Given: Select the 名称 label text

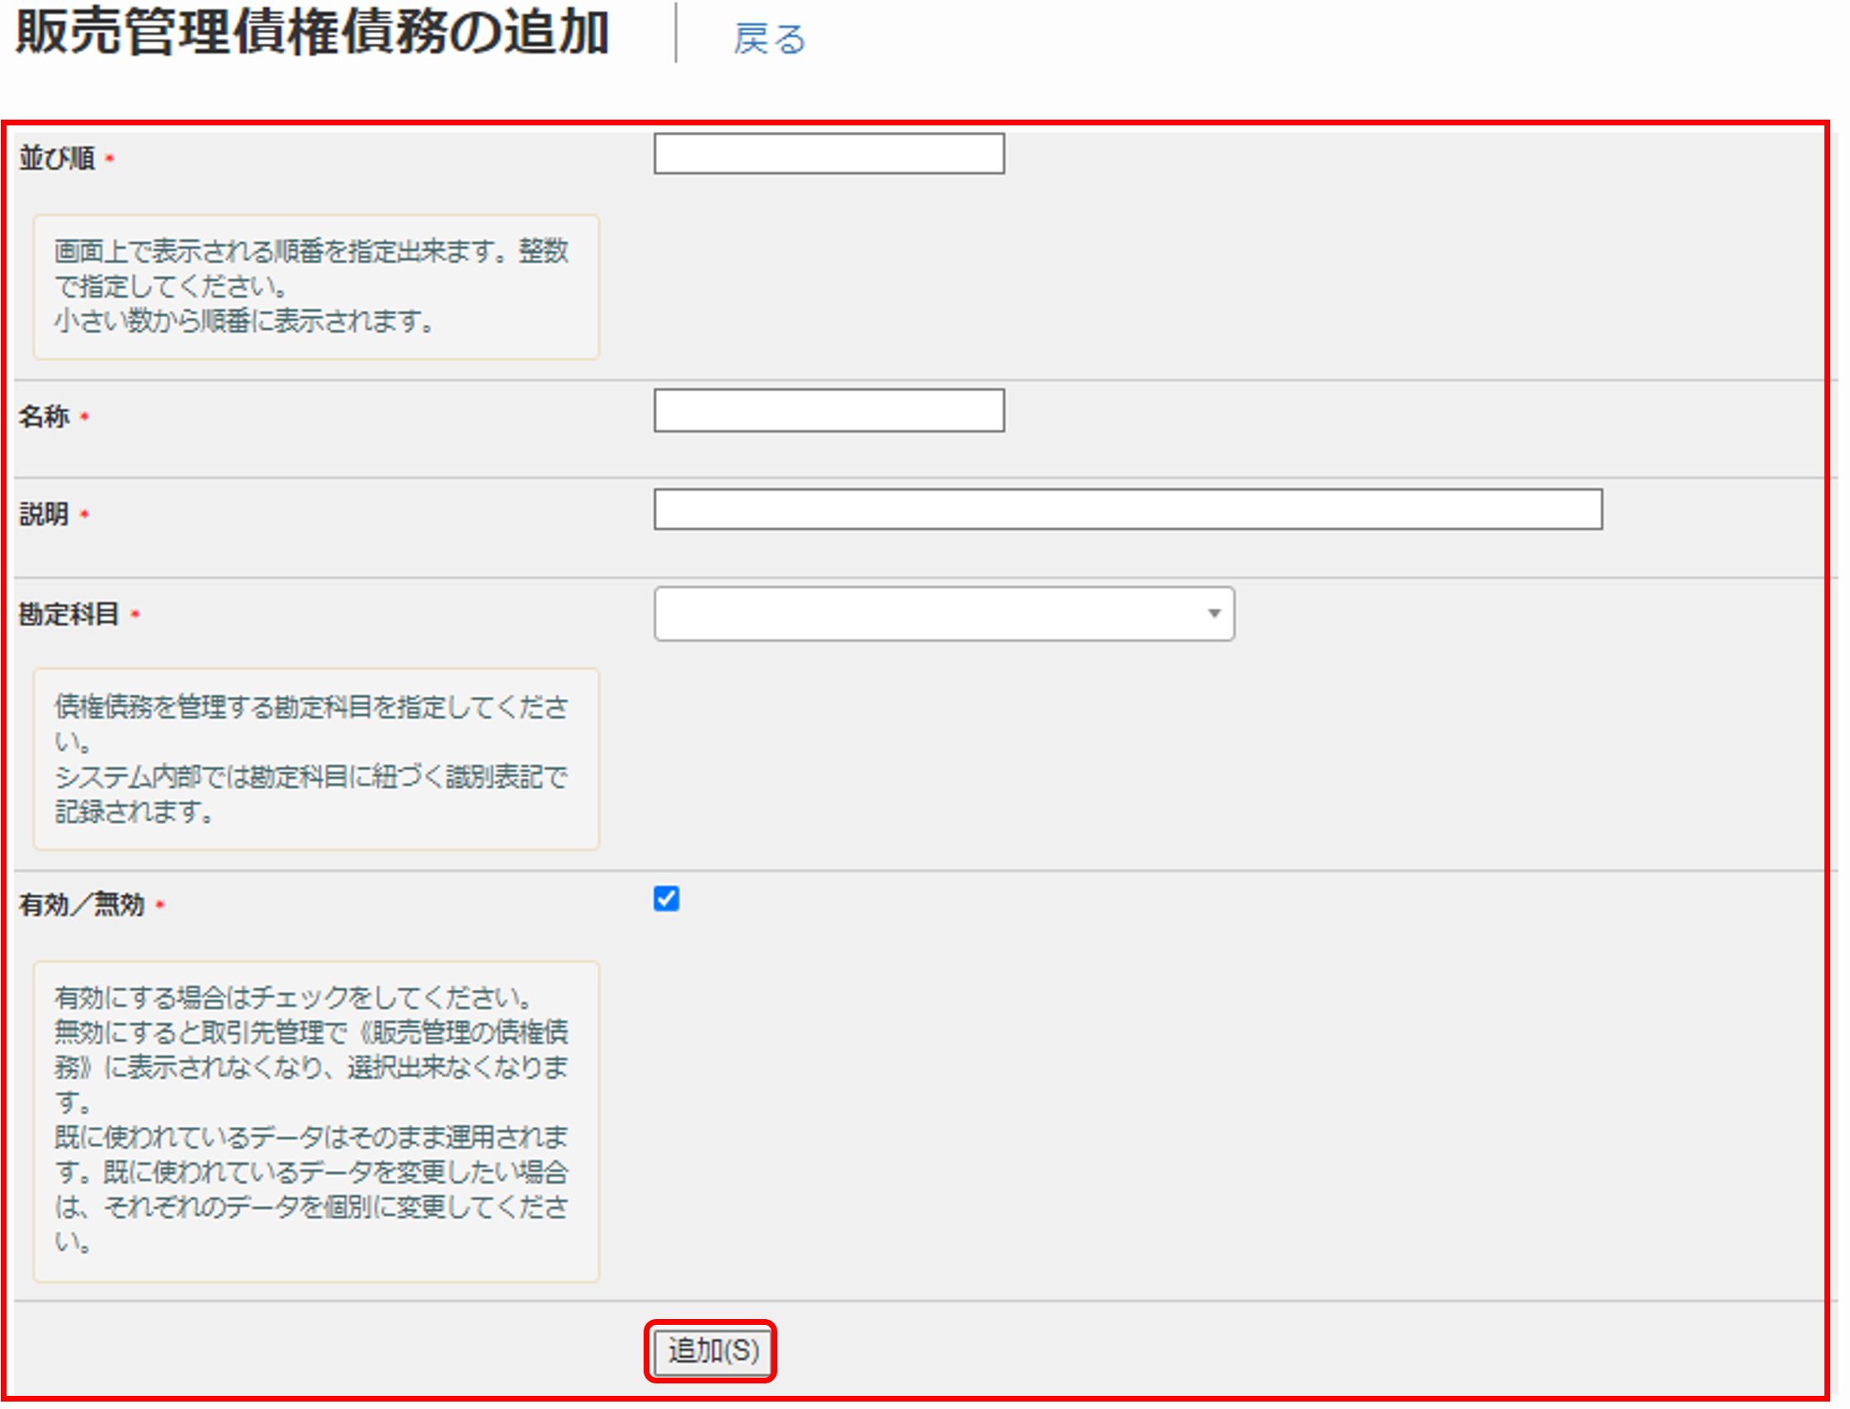Looking at the screenshot, I should 44,416.
